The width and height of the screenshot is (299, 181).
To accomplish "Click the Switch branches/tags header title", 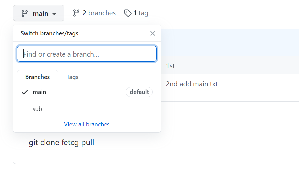I will click(50, 33).
